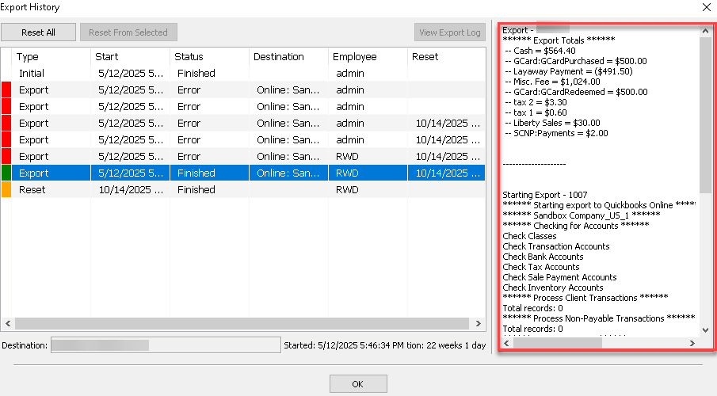The width and height of the screenshot is (717, 396).
Task: Click the green status indicator of the Finished export
Action: coord(6,173)
